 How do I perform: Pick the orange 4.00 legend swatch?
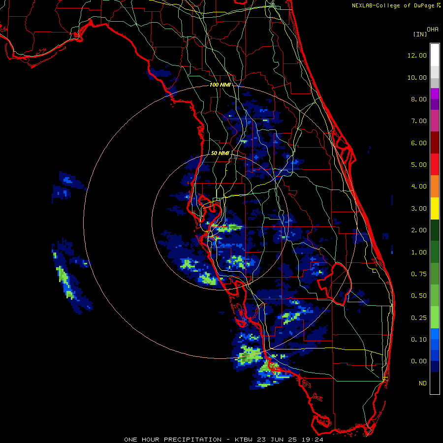[x=435, y=187]
